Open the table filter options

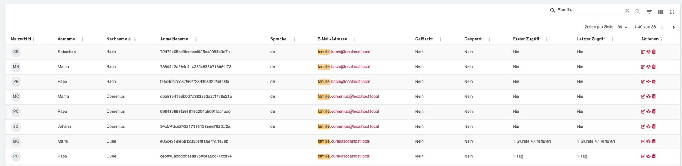(x=649, y=12)
